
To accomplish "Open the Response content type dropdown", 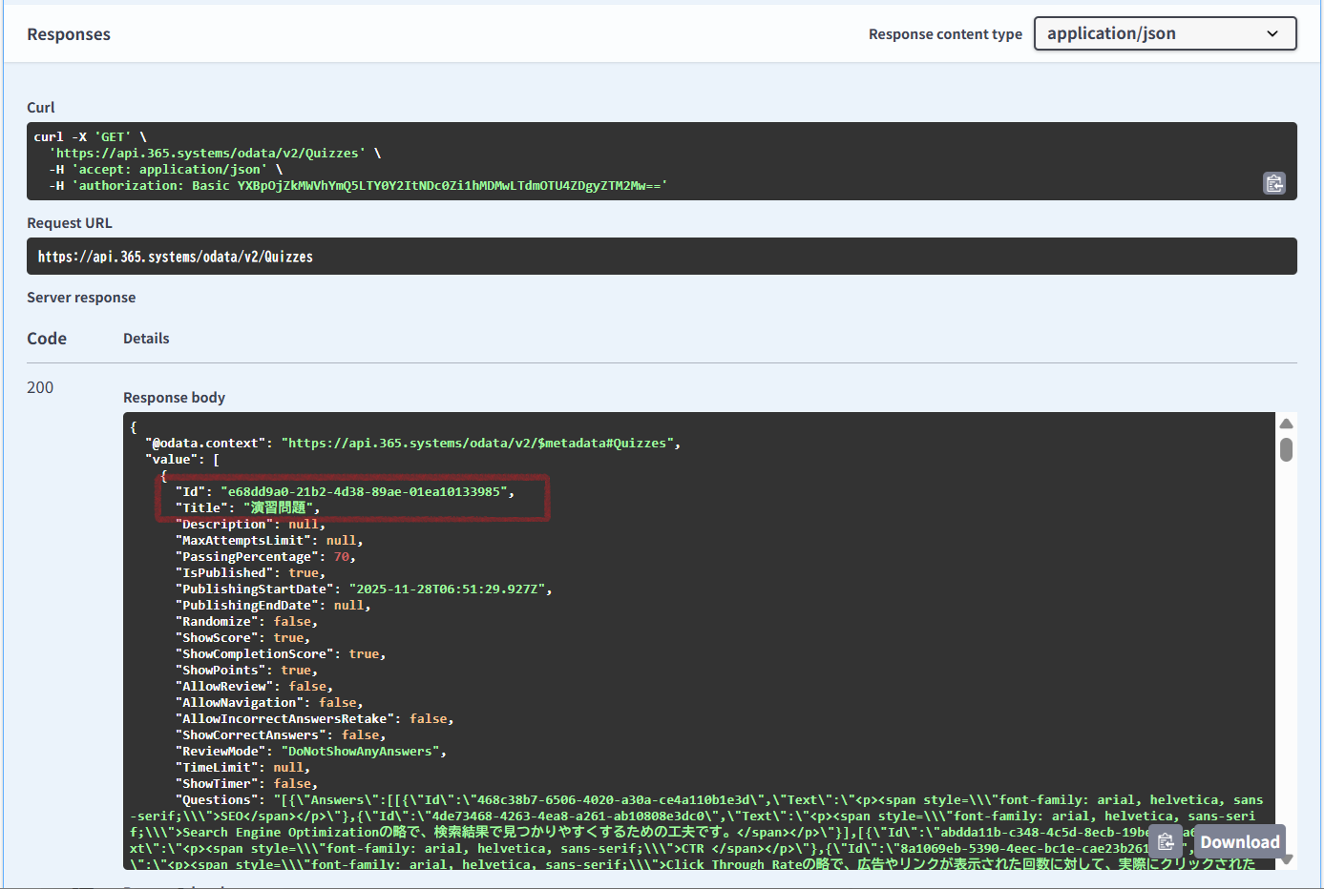I will (x=1165, y=33).
